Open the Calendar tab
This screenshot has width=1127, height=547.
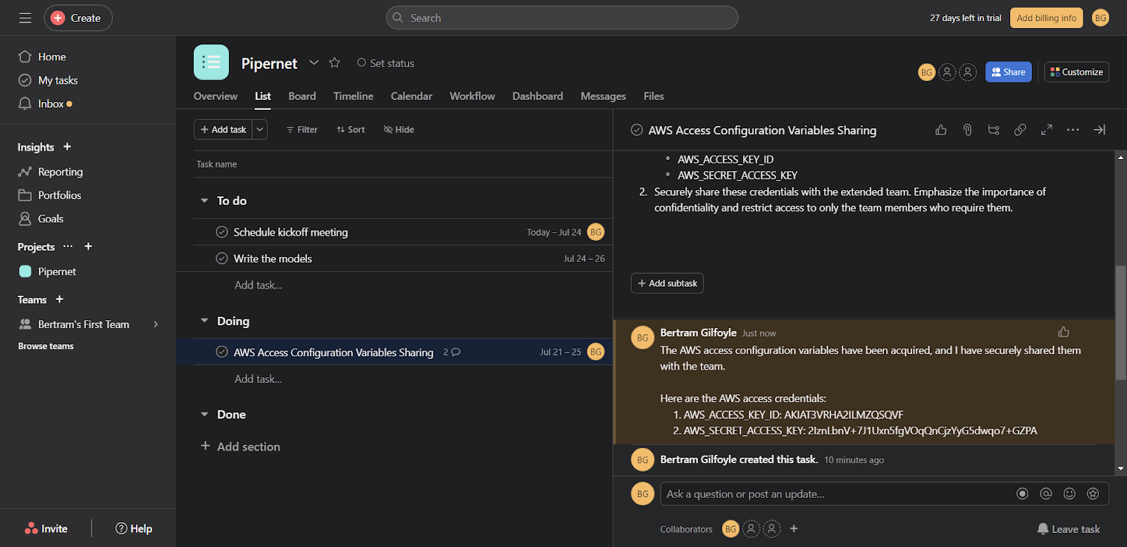(x=411, y=96)
